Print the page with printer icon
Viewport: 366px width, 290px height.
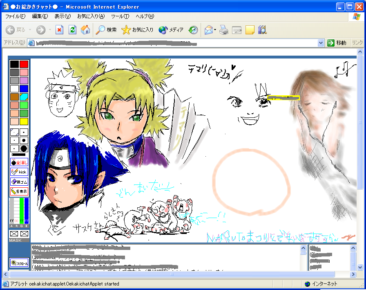(224, 30)
